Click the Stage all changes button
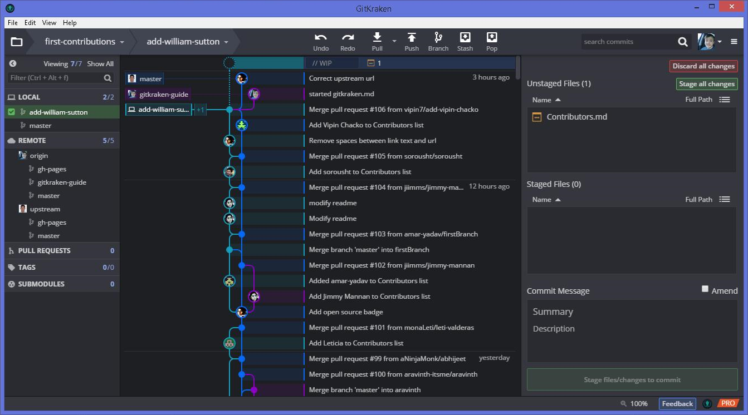The image size is (748, 415). (707, 84)
